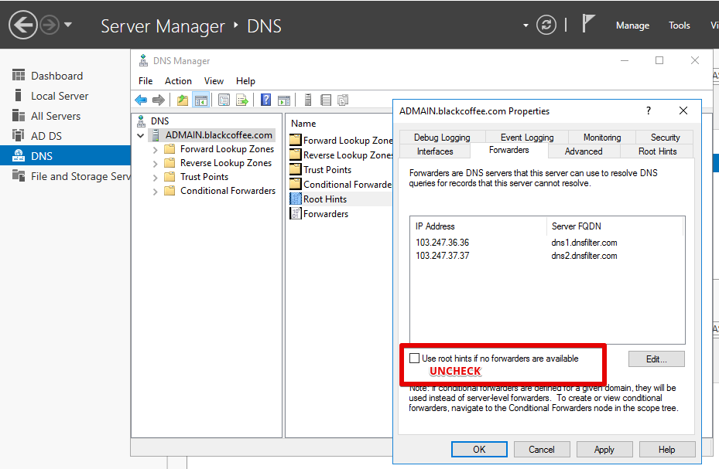The image size is (719, 469).
Task: Expand Reverse Lookup Zones in the tree
Action: pyautogui.click(x=155, y=163)
